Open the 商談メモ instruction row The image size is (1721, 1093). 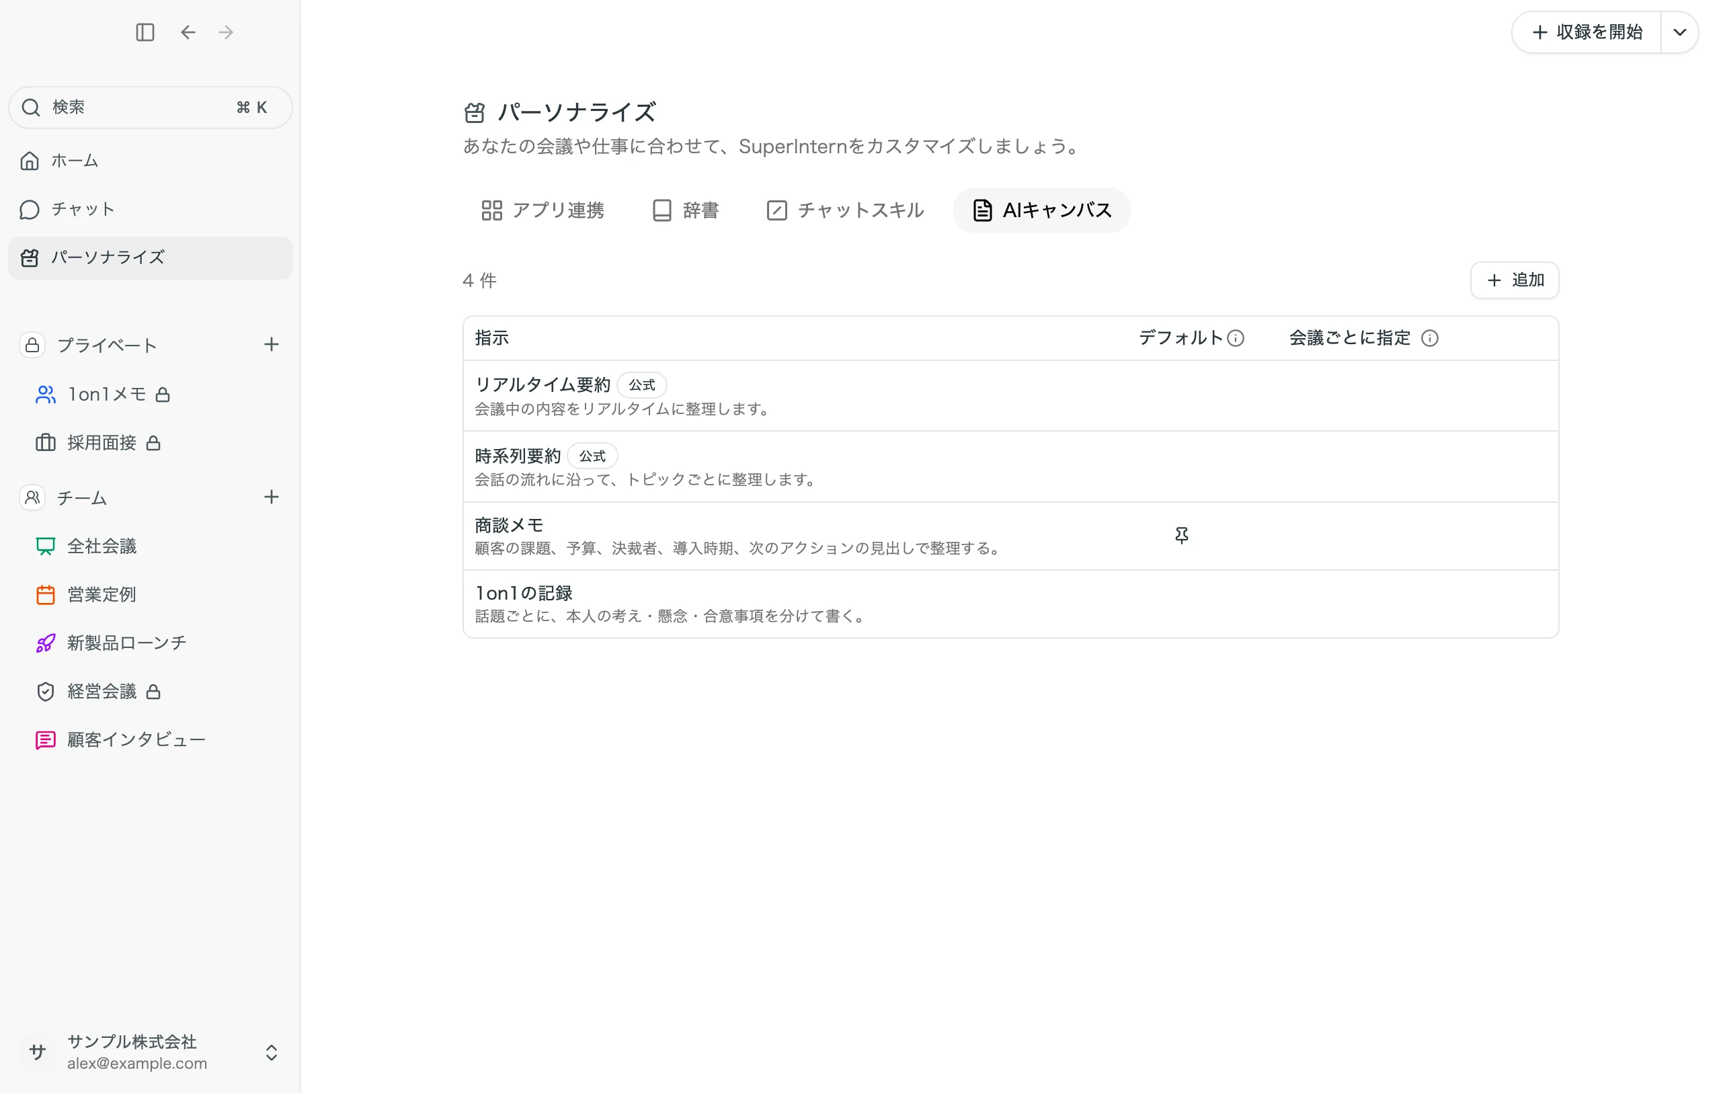[1010, 536]
